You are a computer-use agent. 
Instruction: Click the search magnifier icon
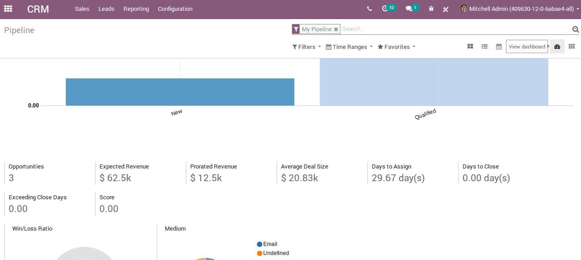[576, 29]
